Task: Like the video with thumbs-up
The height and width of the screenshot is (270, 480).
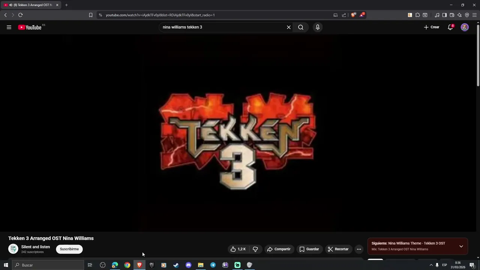Action: 238,249
